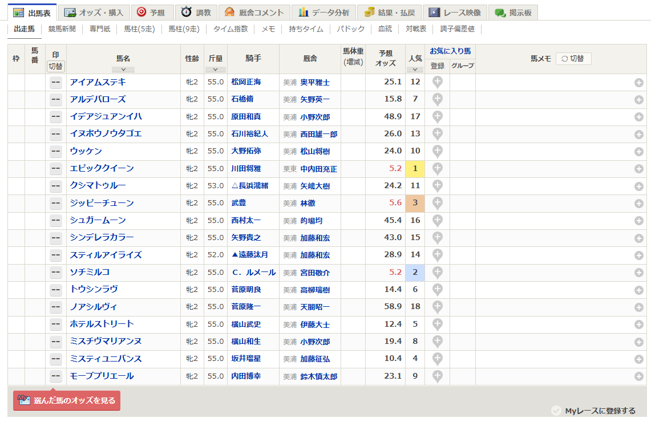Click favorite pin icon for ホテルストリート
Viewport: 651px width, 422px height.
pyautogui.click(x=437, y=324)
